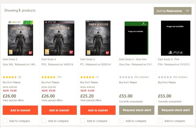This screenshot has height=128, width=196.
Task: Request stock alert for PS4 version
Action: point(175,110)
